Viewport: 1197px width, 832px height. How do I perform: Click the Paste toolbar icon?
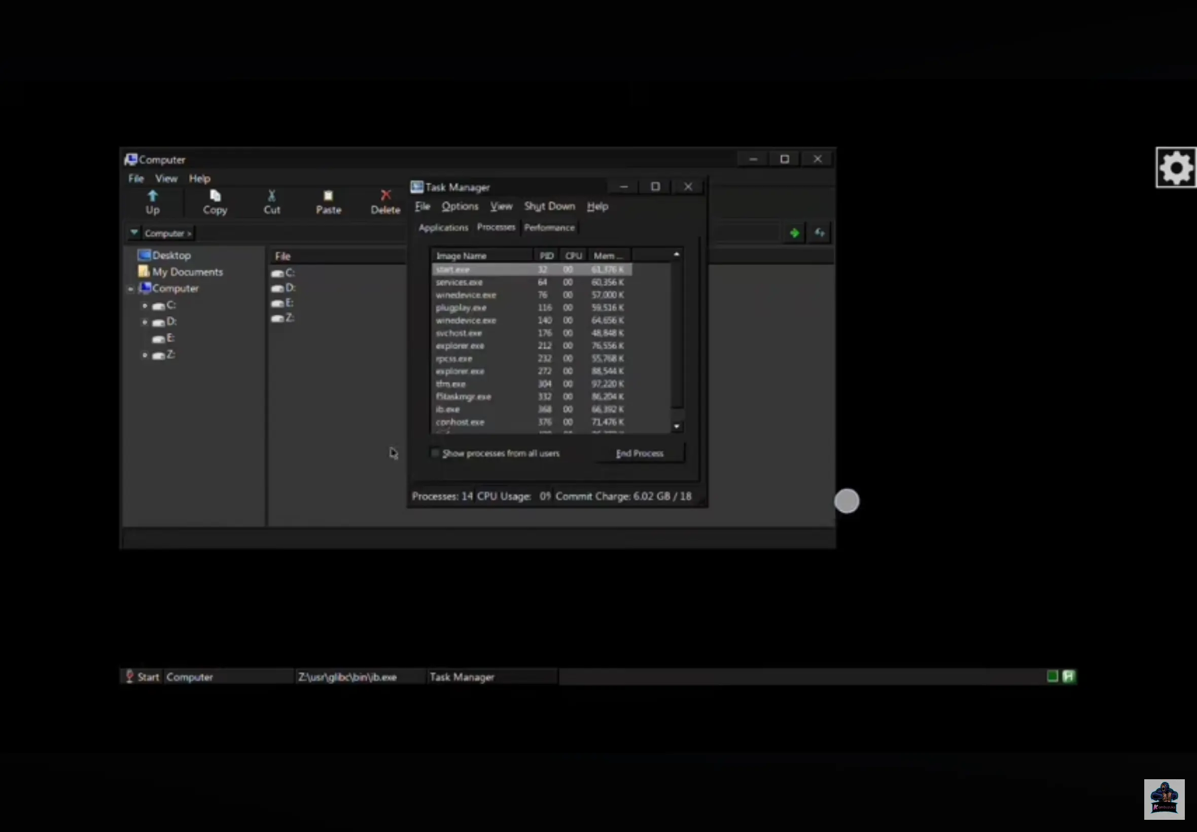328,196
